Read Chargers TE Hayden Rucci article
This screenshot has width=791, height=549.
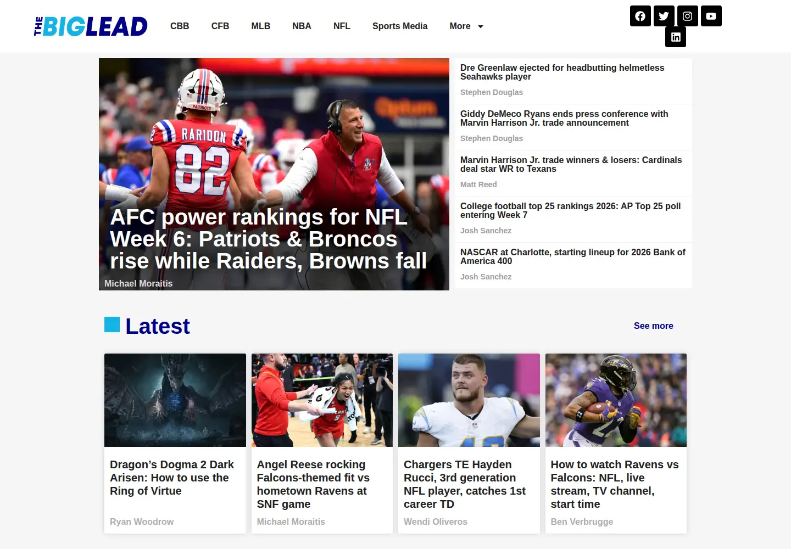465,484
